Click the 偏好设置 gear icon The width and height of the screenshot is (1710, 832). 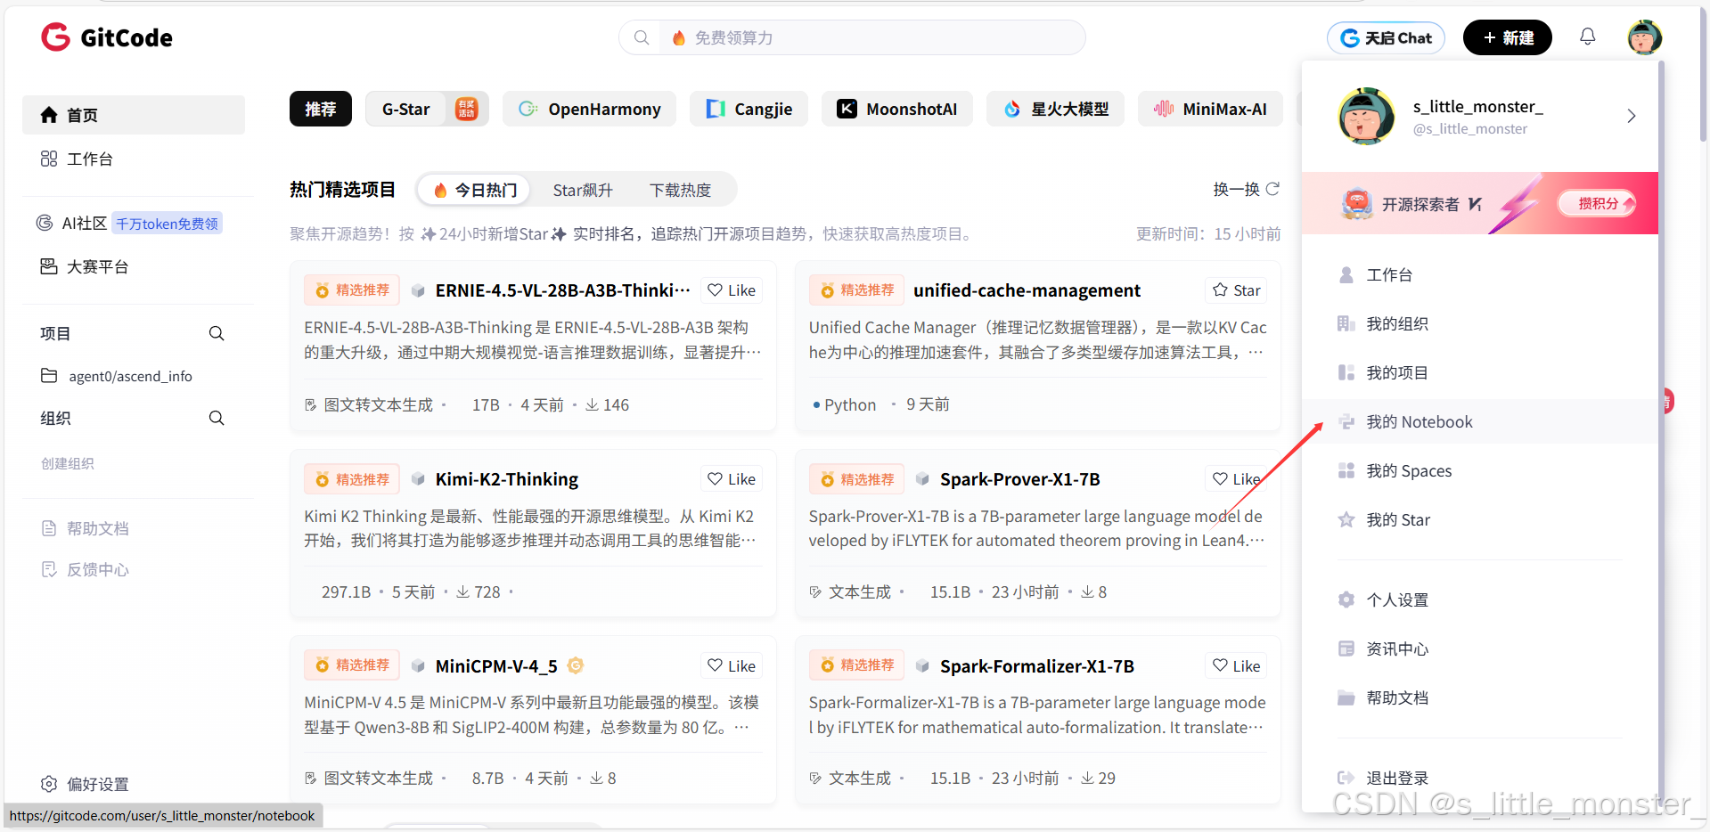[49, 784]
